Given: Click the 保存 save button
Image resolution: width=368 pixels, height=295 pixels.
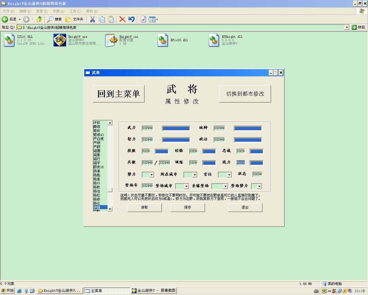Looking at the screenshot, I should tap(187, 207).
